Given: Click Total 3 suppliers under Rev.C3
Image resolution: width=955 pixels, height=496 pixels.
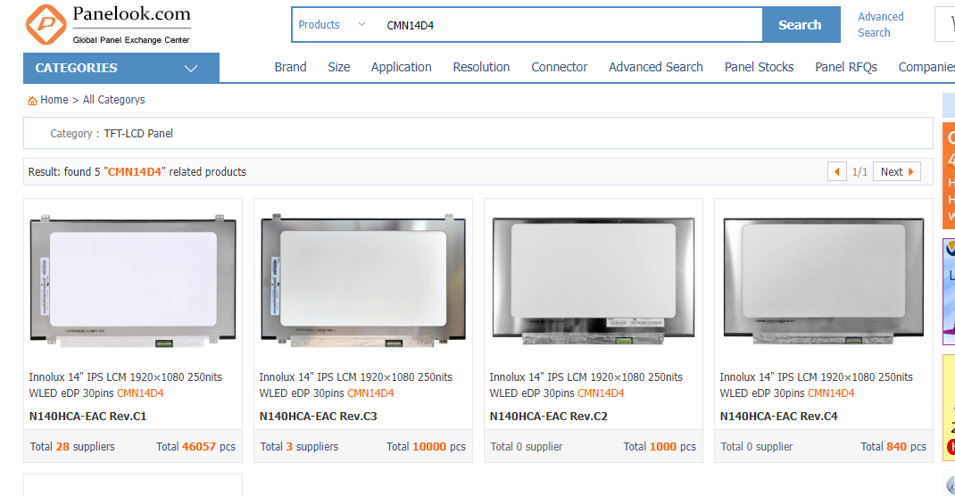Looking at the screenshot, I should pos(299,447).
